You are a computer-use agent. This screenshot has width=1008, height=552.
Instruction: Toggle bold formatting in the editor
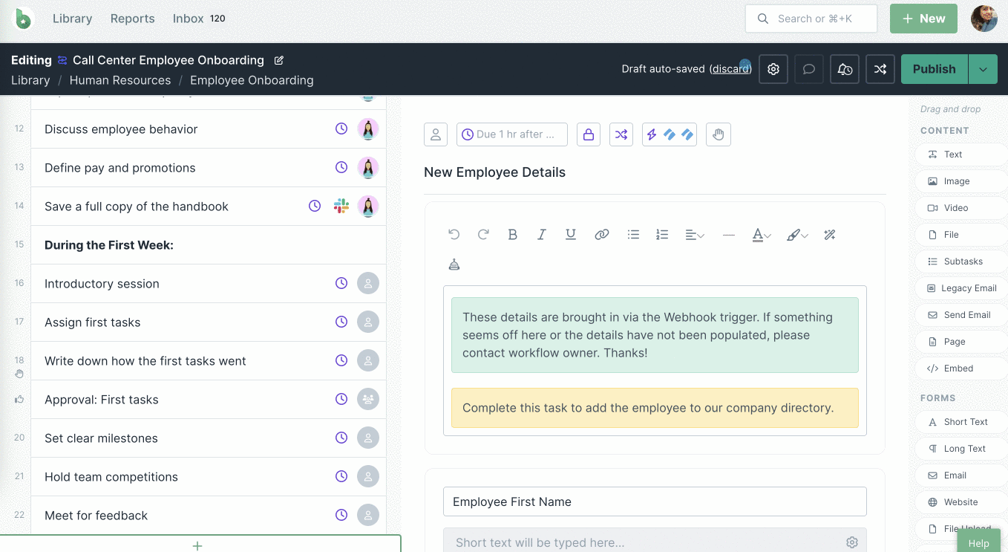point(512,235)
